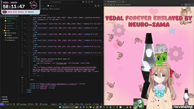Open Launchpad in status bar
The image size is (194, 109).
coord(22,104)
